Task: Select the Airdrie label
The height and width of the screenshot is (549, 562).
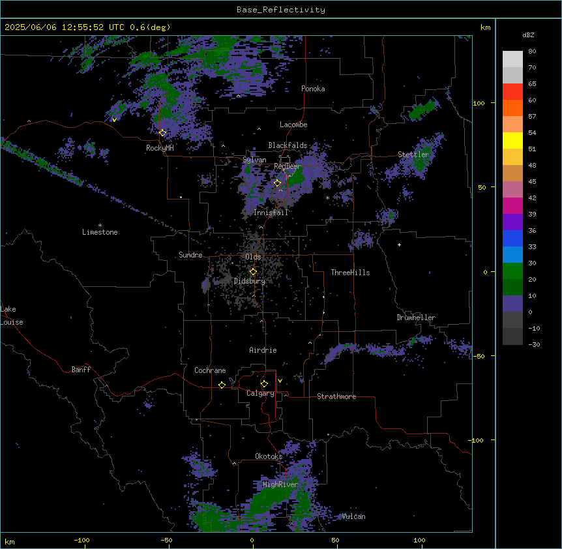Action: 263,350
